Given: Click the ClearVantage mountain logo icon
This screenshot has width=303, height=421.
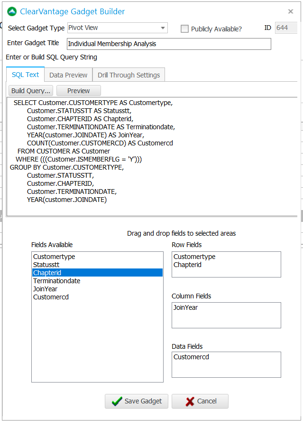Looking at the screenshot, I should point(12,11).
